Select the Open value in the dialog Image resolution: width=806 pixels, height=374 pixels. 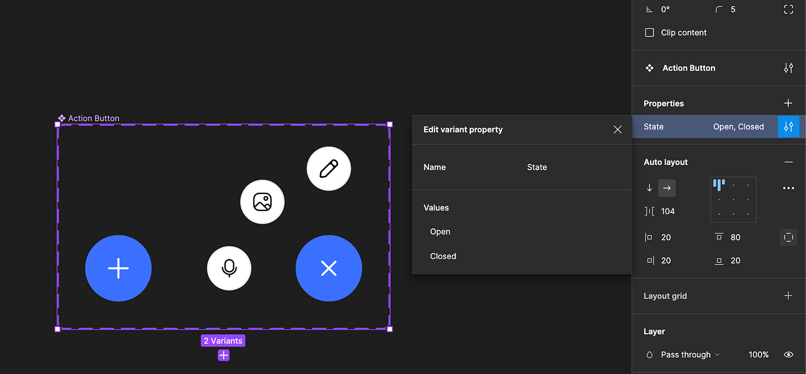pyautogui.click(x=440, y=231)
